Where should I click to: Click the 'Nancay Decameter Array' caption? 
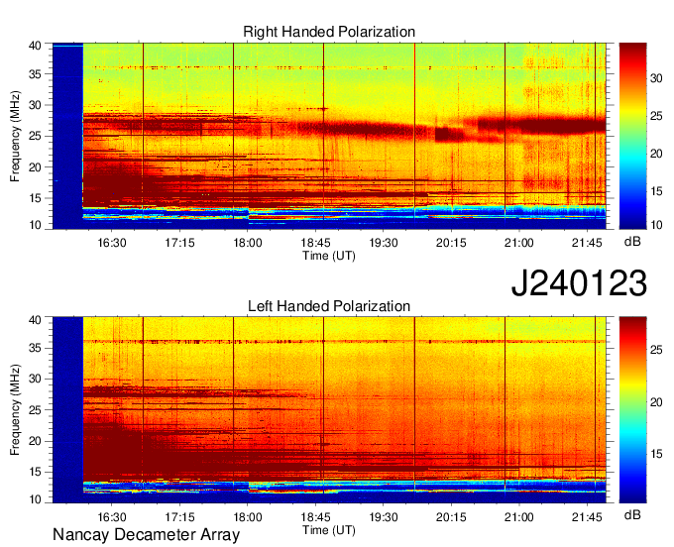pyautogui.click(x=146, y=534)
